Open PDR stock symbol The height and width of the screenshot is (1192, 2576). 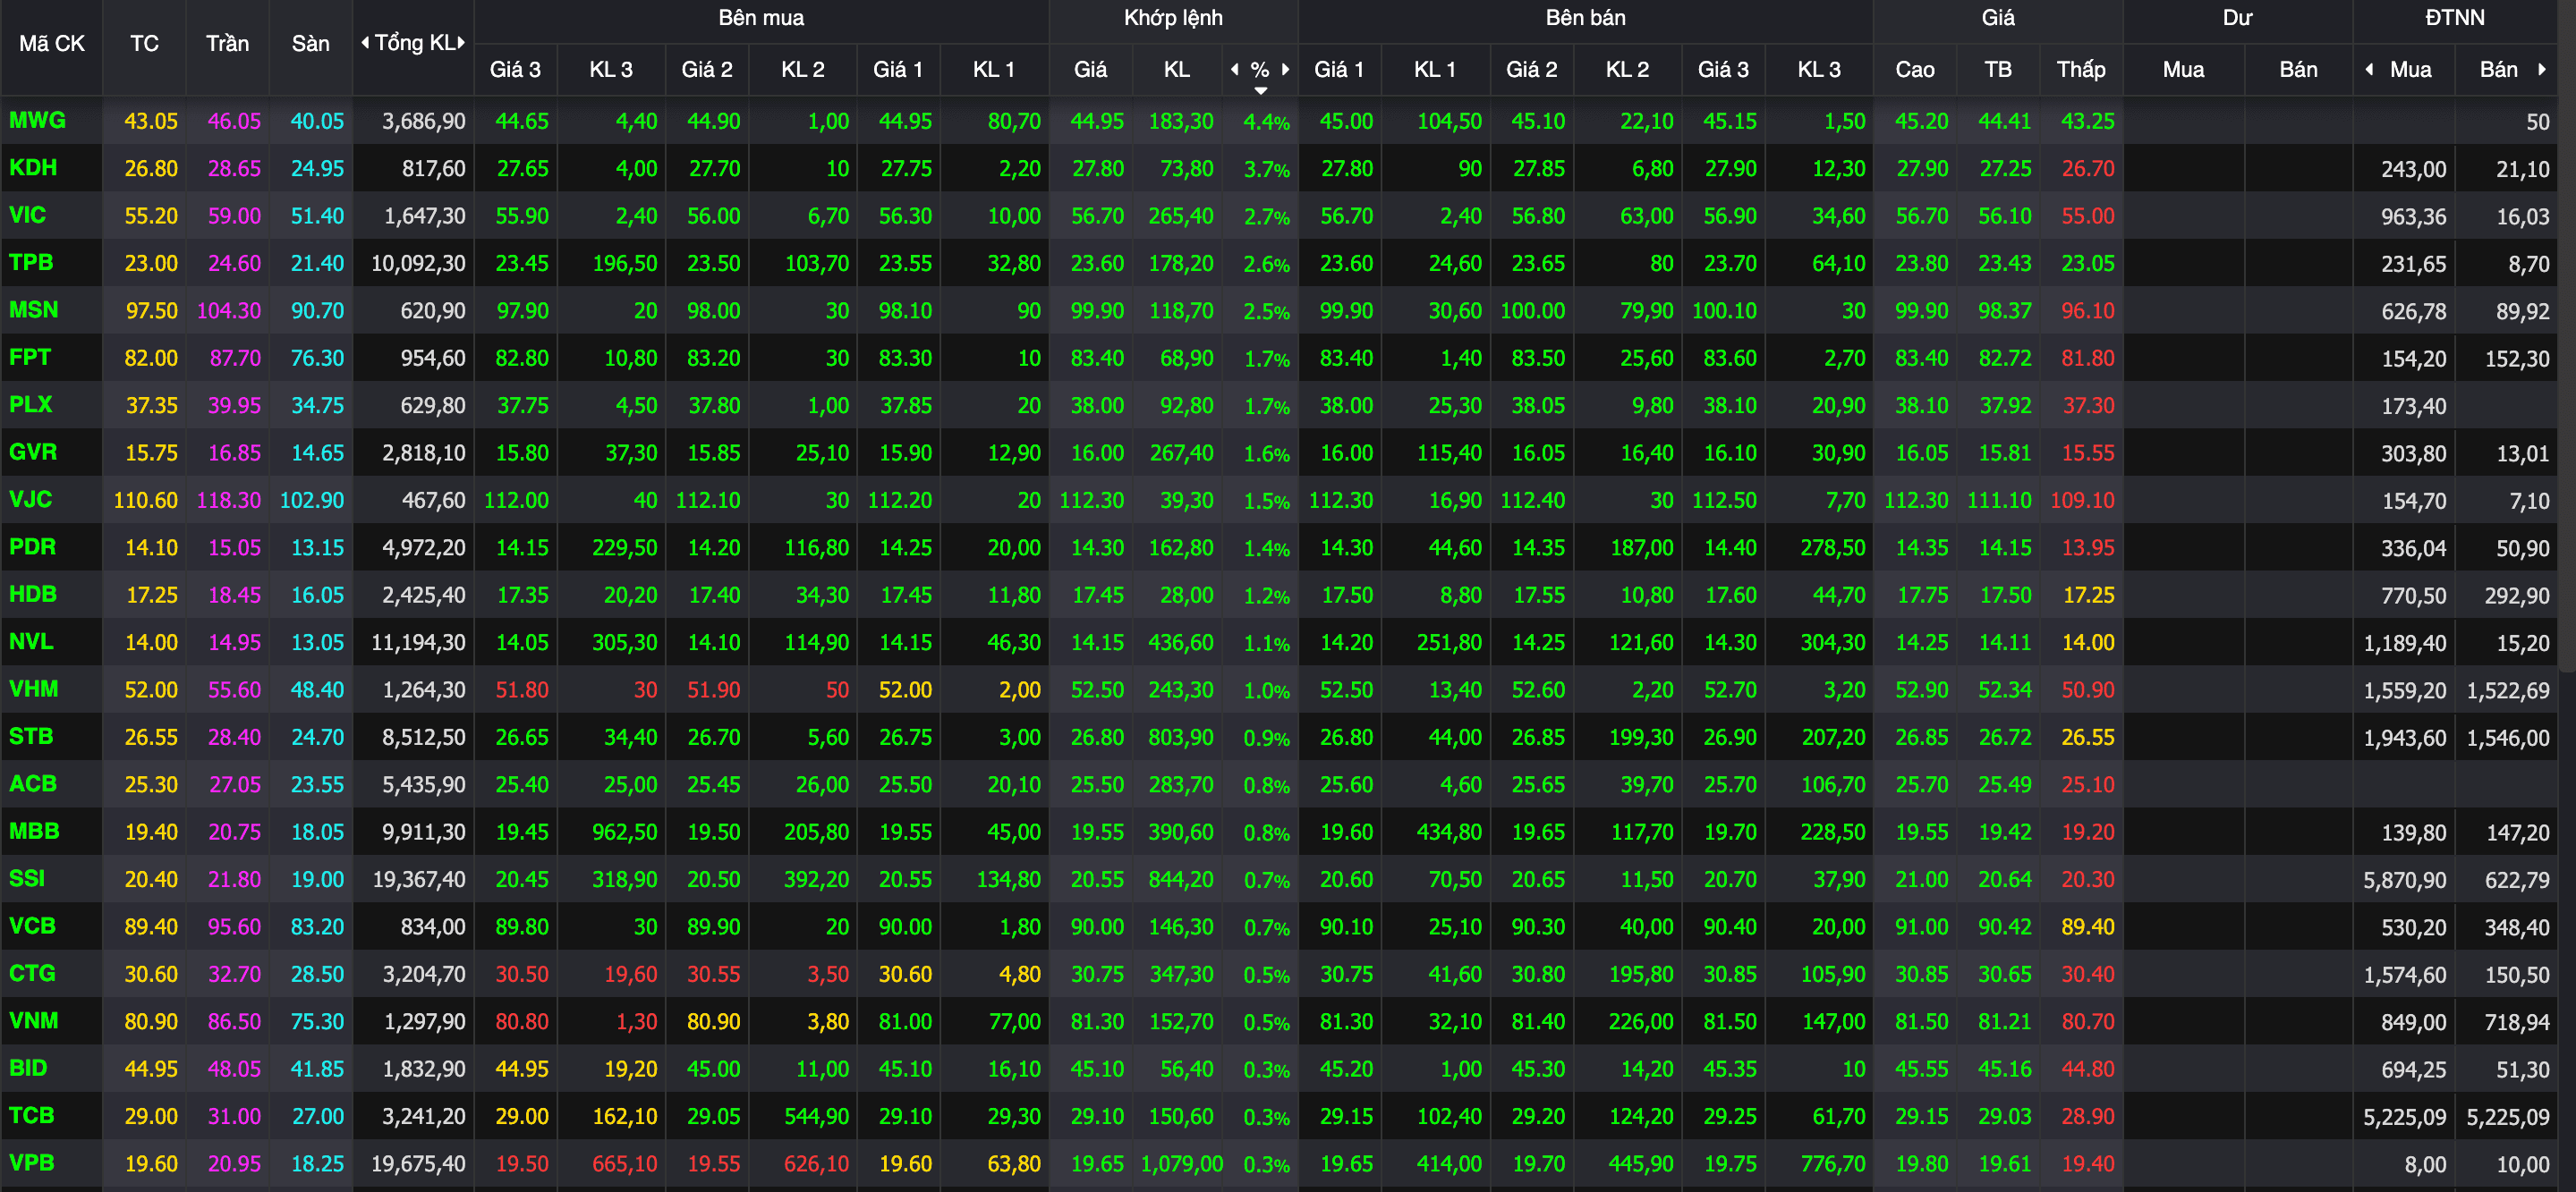click(32, 546)
